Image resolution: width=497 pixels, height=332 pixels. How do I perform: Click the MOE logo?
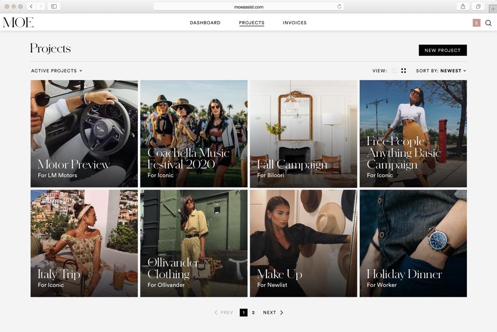[x=18, y=22]
